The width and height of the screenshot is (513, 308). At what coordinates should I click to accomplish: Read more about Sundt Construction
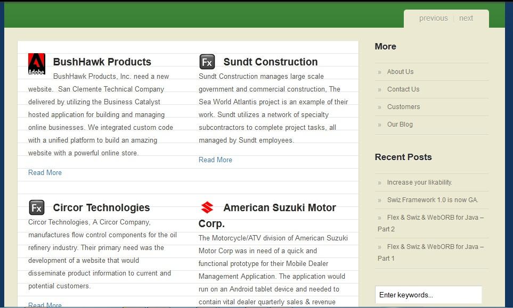click(215, 160)
